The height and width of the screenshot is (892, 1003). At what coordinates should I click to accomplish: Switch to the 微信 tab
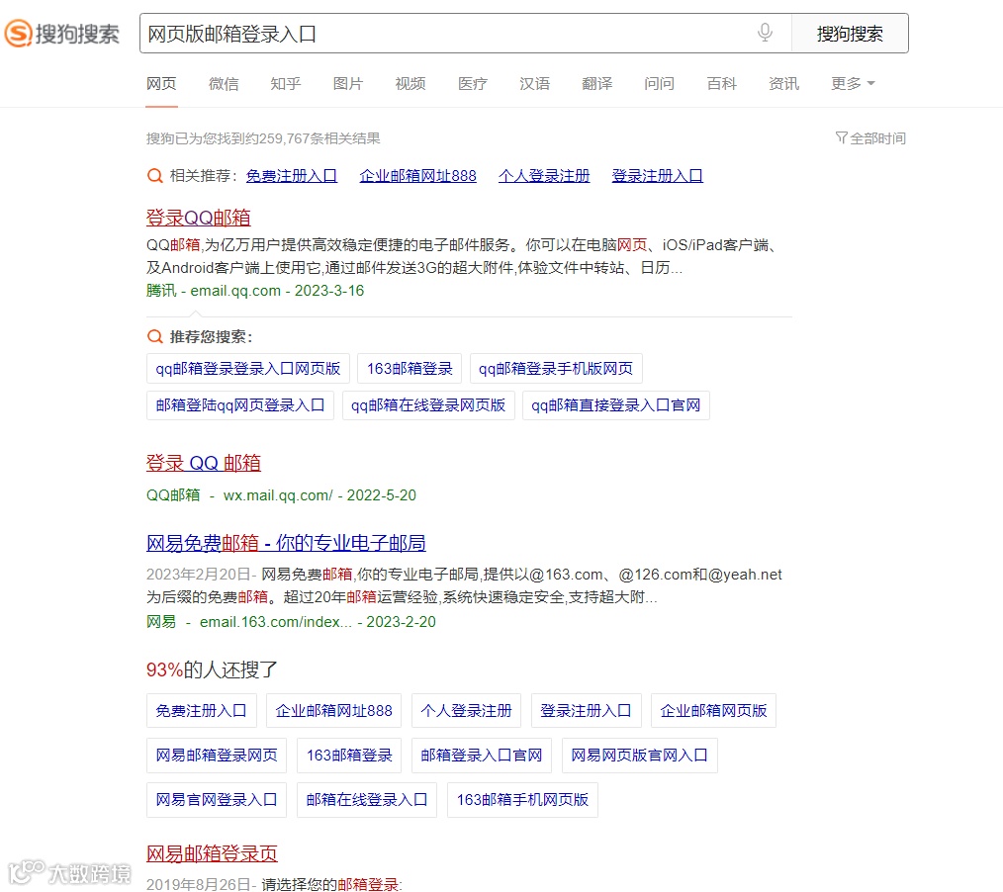coord(224,84)
